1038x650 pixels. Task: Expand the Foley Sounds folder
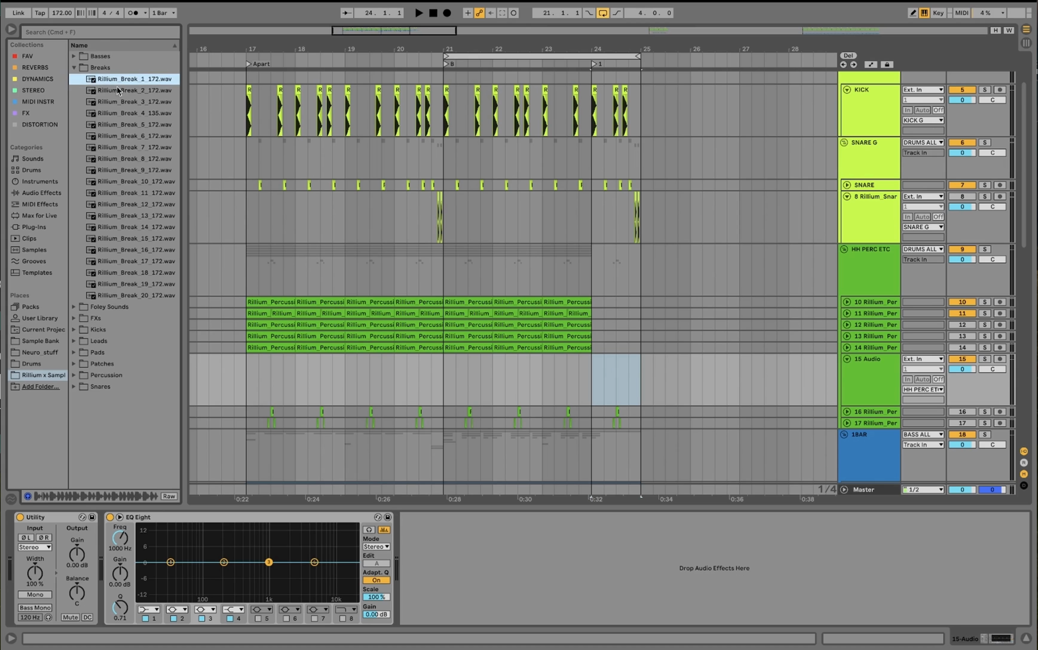pos(74,306)
